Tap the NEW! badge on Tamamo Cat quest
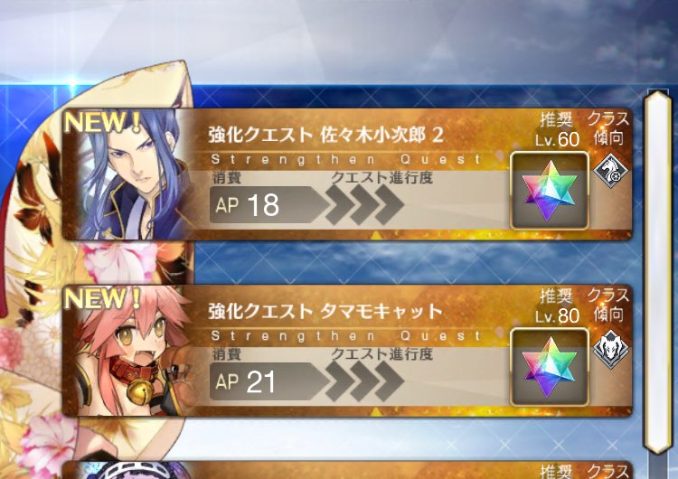 (x=102, y=298)
